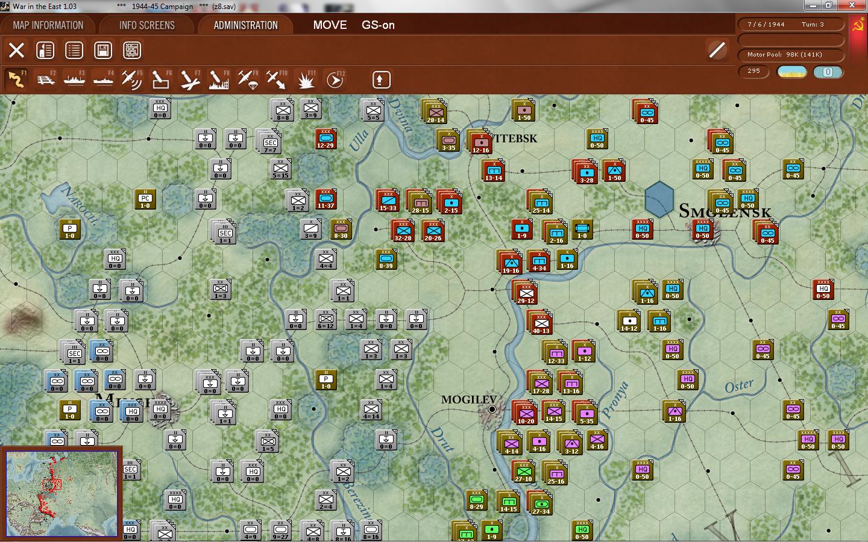This screenshot has width=868, height=542.
Task: Select the grey SEC 7=7 unit
Action: coord(270,143)
